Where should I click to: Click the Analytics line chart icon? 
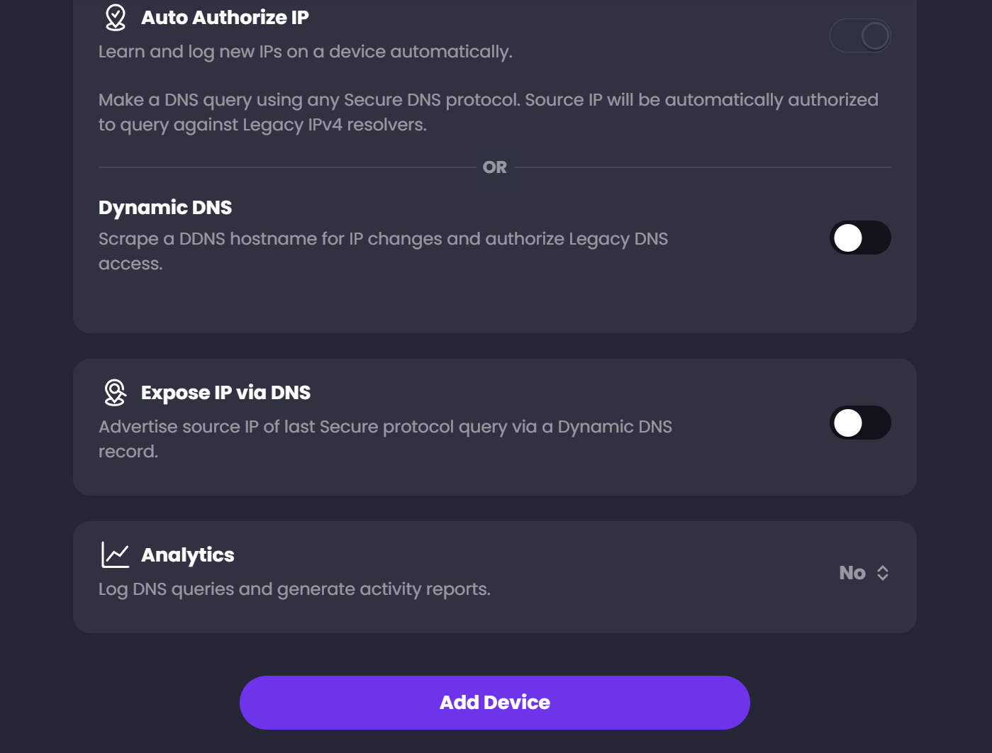coord(115,554)
